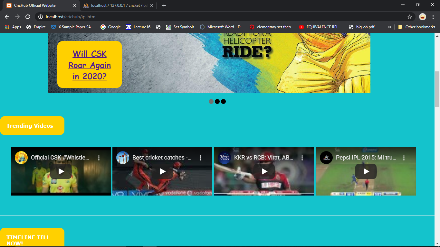Viewport: 440px width, 247px height.
Task: Open the Google bookmark
Action: (111, 27)
